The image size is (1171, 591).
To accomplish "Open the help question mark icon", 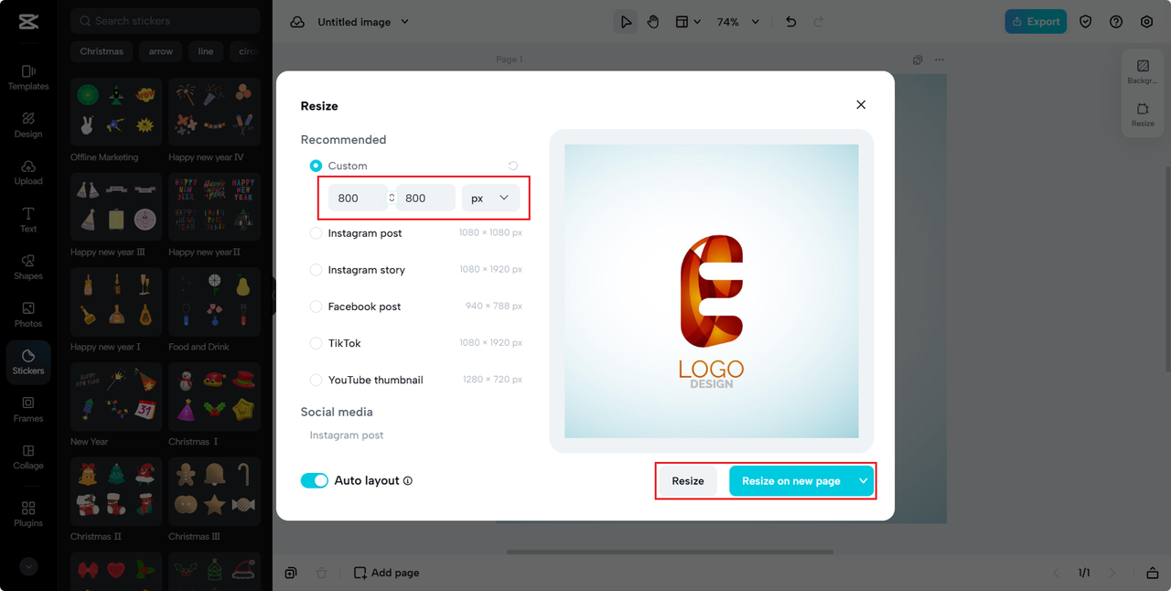I will [1116, 22].
